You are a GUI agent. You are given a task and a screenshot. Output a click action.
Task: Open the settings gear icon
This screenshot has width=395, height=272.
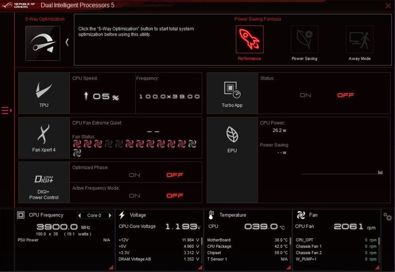pos(388,217)
